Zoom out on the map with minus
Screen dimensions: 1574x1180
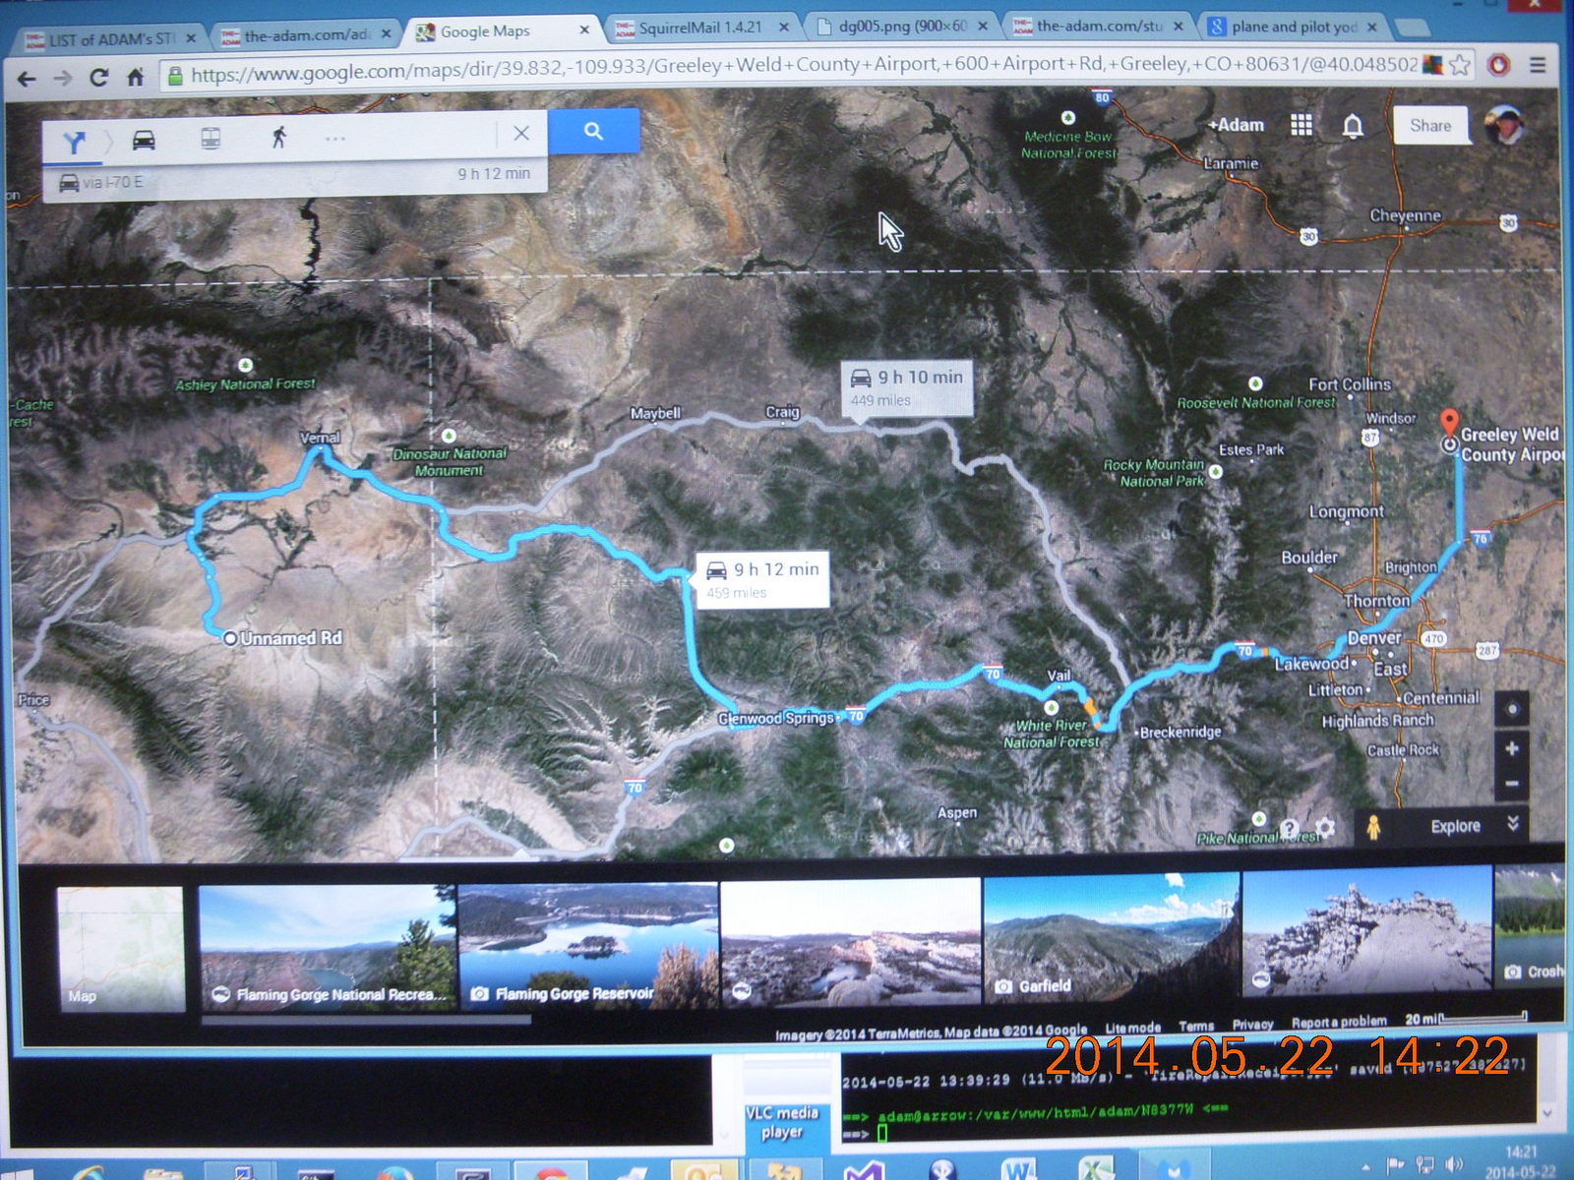[1512, 784]
